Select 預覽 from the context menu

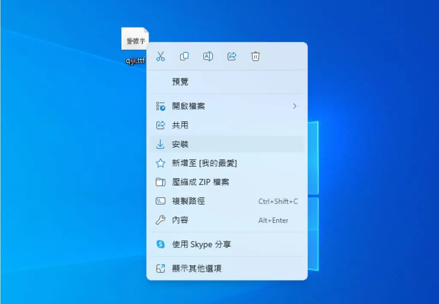[x=227, y=82]
